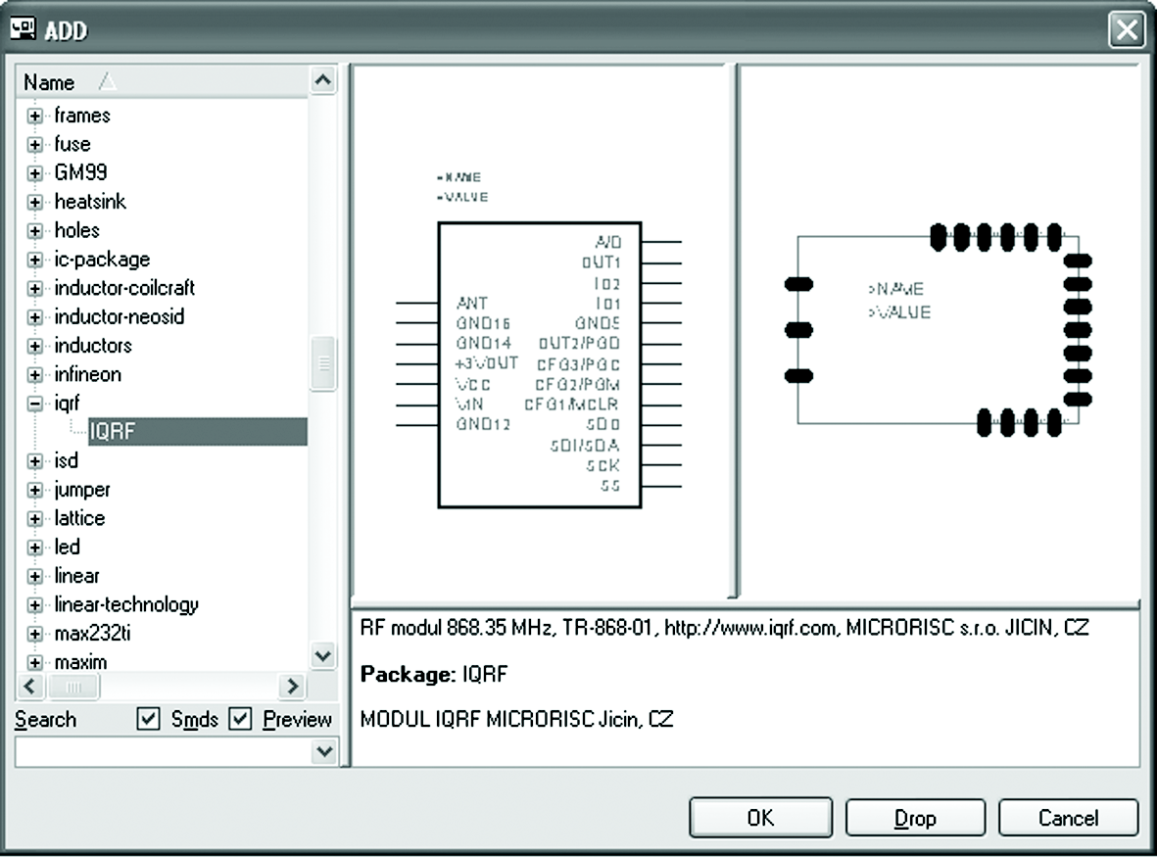Expand the inductor-coilcraft library

(x=34, y=289)
